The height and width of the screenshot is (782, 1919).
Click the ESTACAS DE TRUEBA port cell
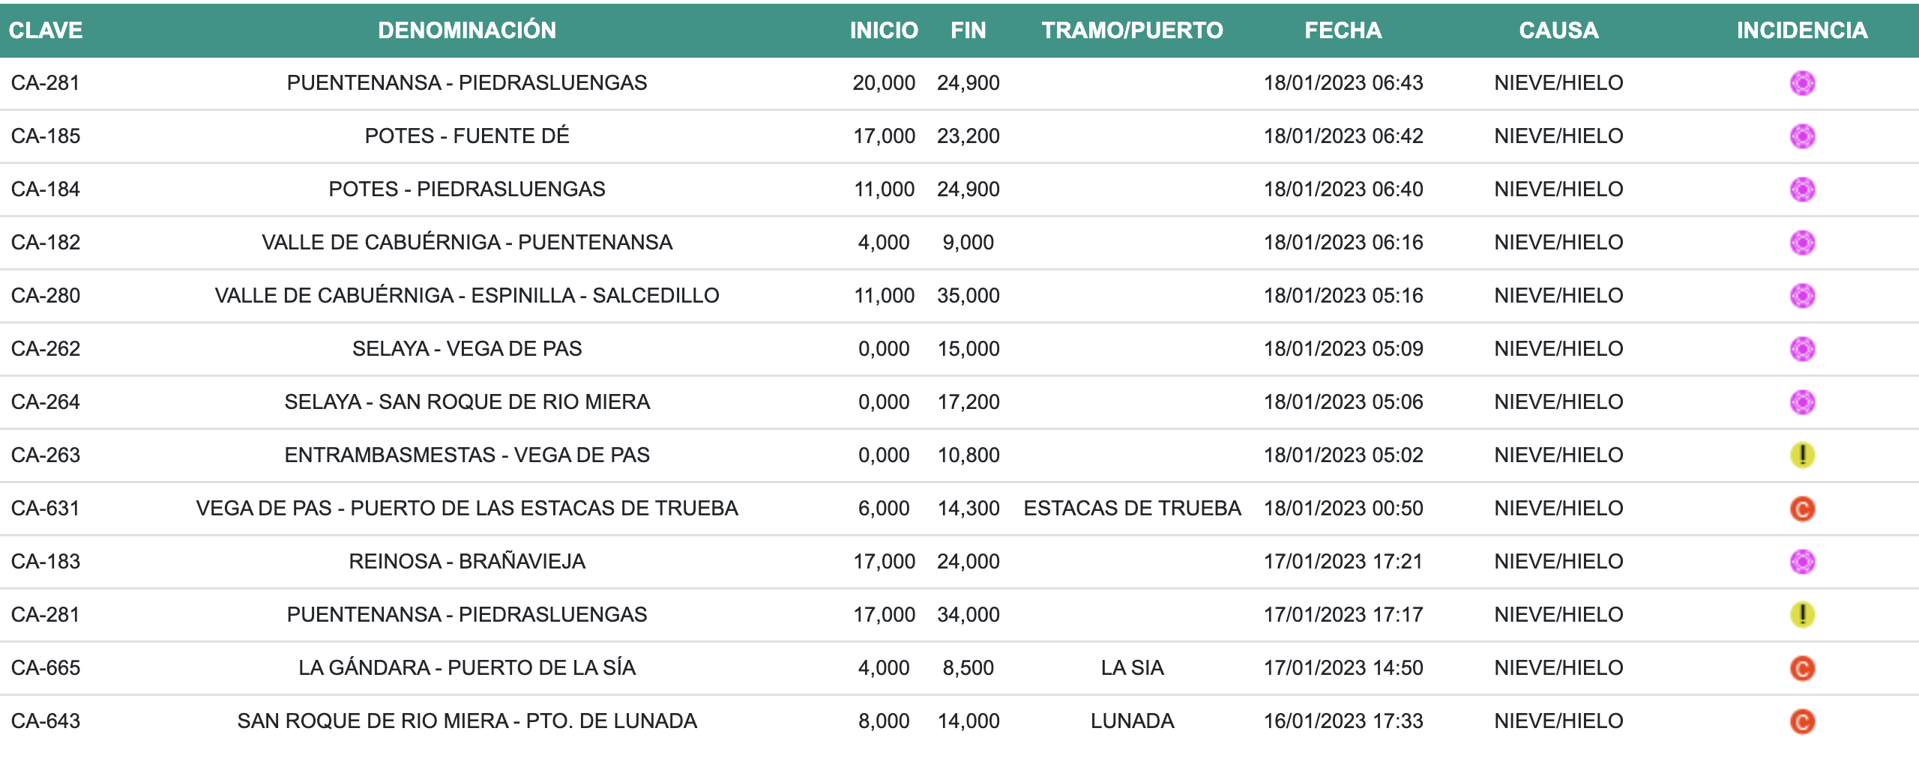[1132, 509]
